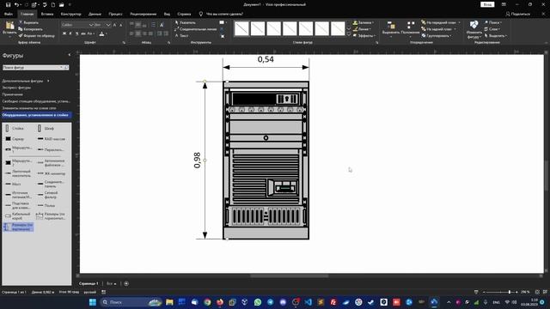Open the Положение position dropdown
This screenshot has width=550, height=309.
point(410,28)
